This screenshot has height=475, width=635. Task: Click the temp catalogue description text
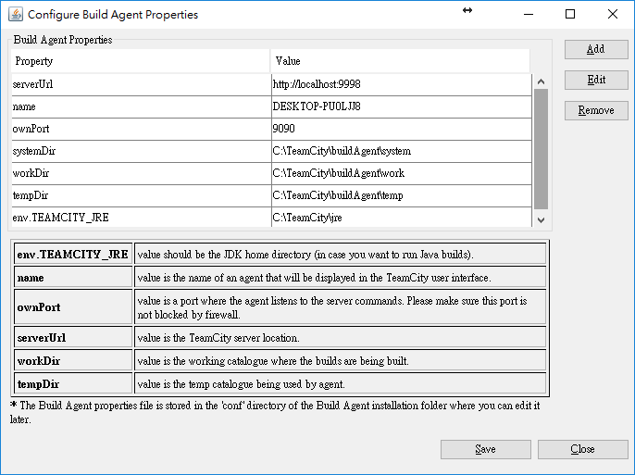(x=241, y=384)
